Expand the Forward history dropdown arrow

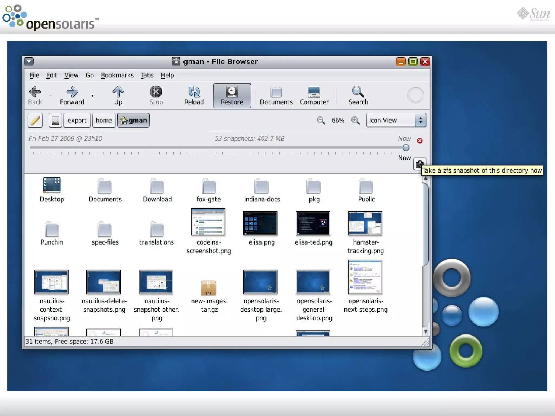point(93,96)
